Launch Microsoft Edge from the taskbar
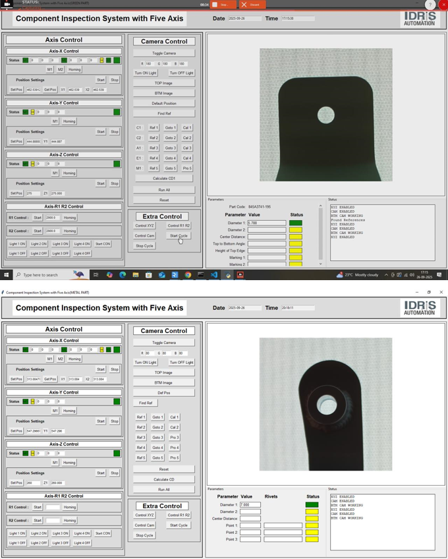Image resolution: width=448 pixels, height=559 pixels. click(123, 275)
